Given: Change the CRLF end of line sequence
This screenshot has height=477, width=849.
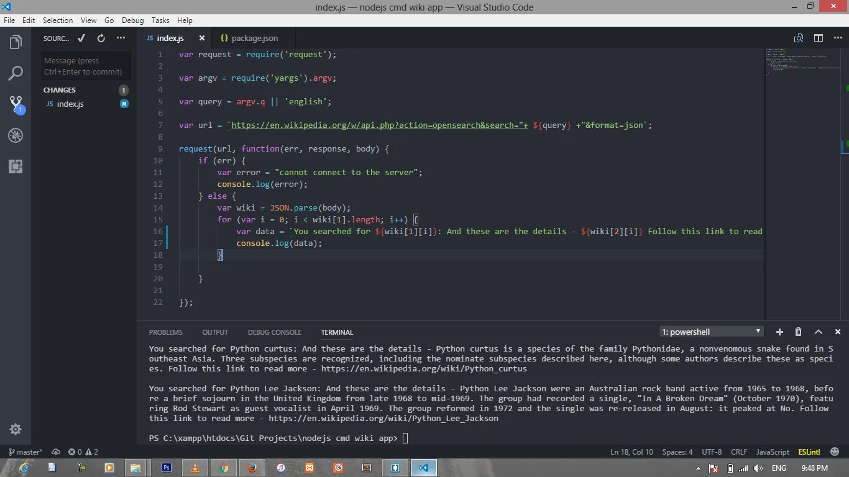Looking at the screenshot, I should (x=739, y=452).
